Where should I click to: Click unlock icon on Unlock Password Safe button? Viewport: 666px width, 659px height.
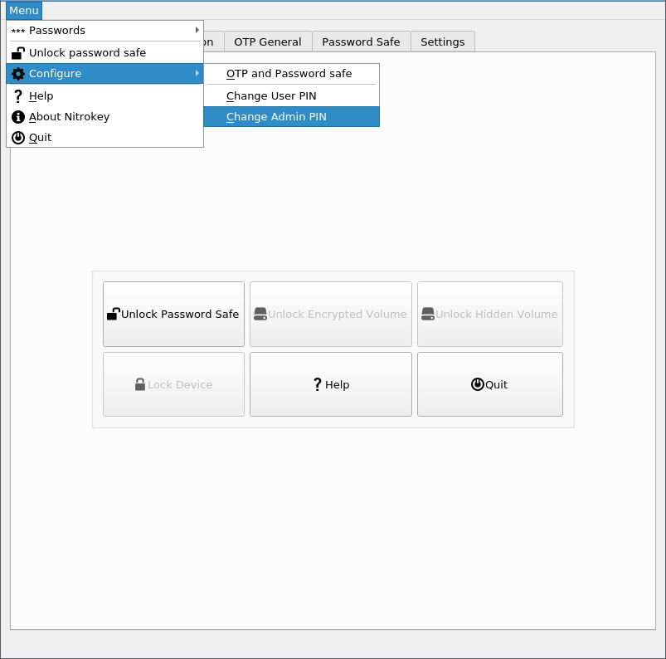(x=114, y=314)
